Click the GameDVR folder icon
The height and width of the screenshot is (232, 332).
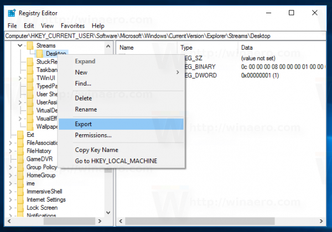20,159
